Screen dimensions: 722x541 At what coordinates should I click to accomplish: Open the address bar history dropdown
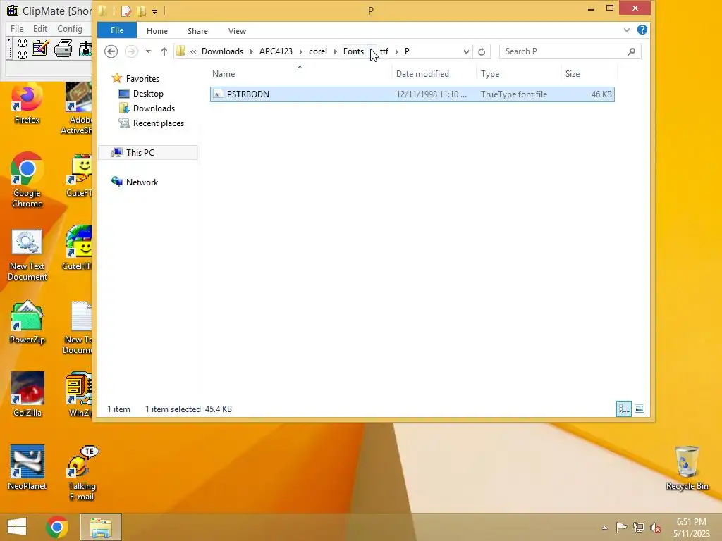pyautogui.click(x=466, y=51)
